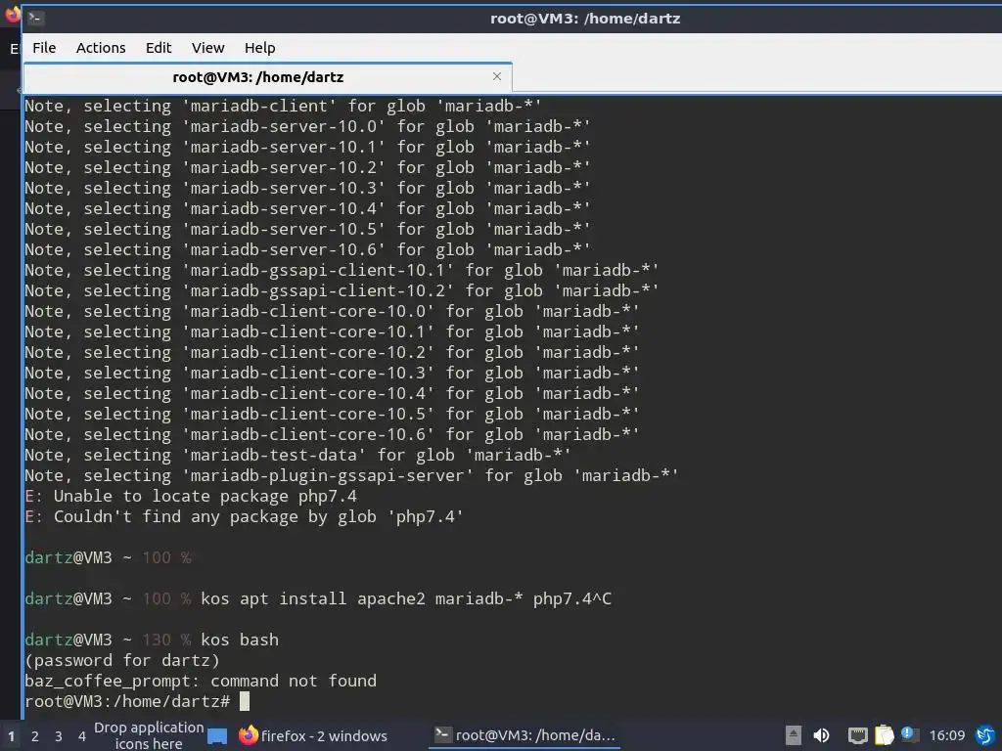
Task: Click the line mentioning 'mariadb-server-10.6'
Action: tap(307, 249)
